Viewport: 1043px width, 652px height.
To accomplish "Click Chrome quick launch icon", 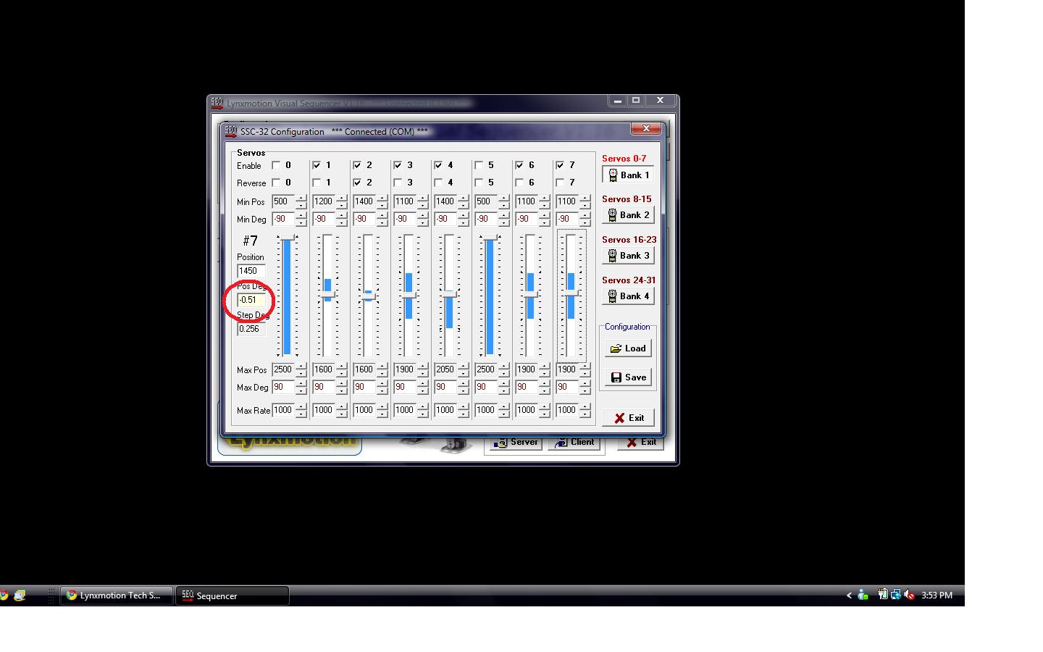I will point(4,595).
